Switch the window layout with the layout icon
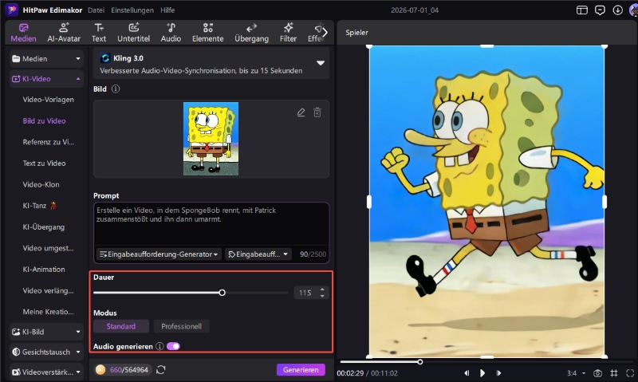The image size is (638, 382). [582, 10]
